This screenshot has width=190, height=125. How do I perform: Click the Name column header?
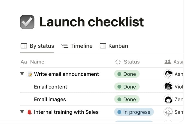point(37,62)
